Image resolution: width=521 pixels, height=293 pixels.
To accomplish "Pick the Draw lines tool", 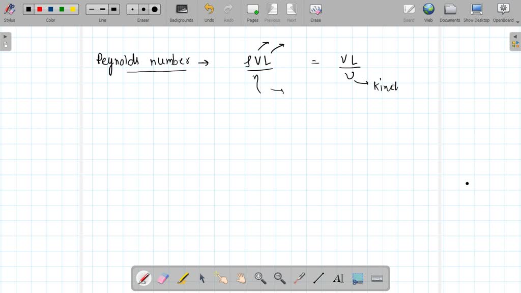I will [318, 278].
